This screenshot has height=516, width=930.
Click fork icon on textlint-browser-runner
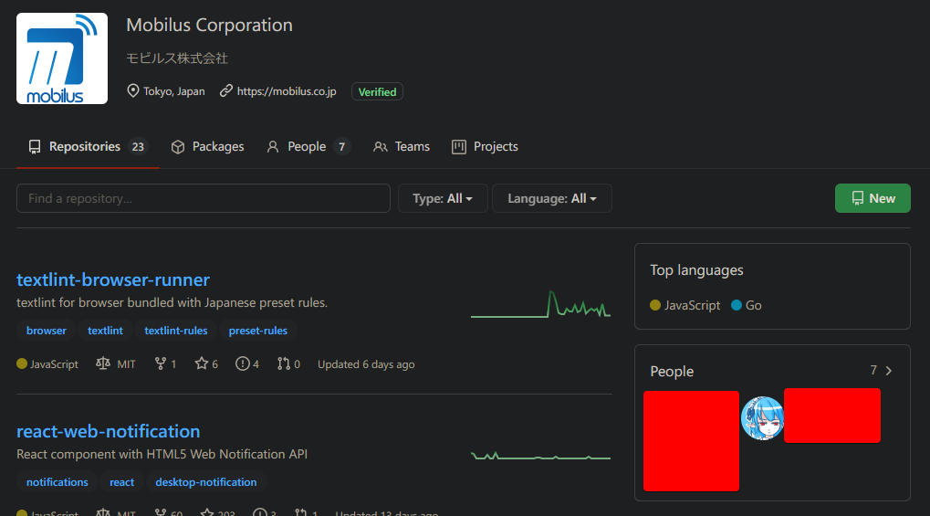[x=160, y=364]
